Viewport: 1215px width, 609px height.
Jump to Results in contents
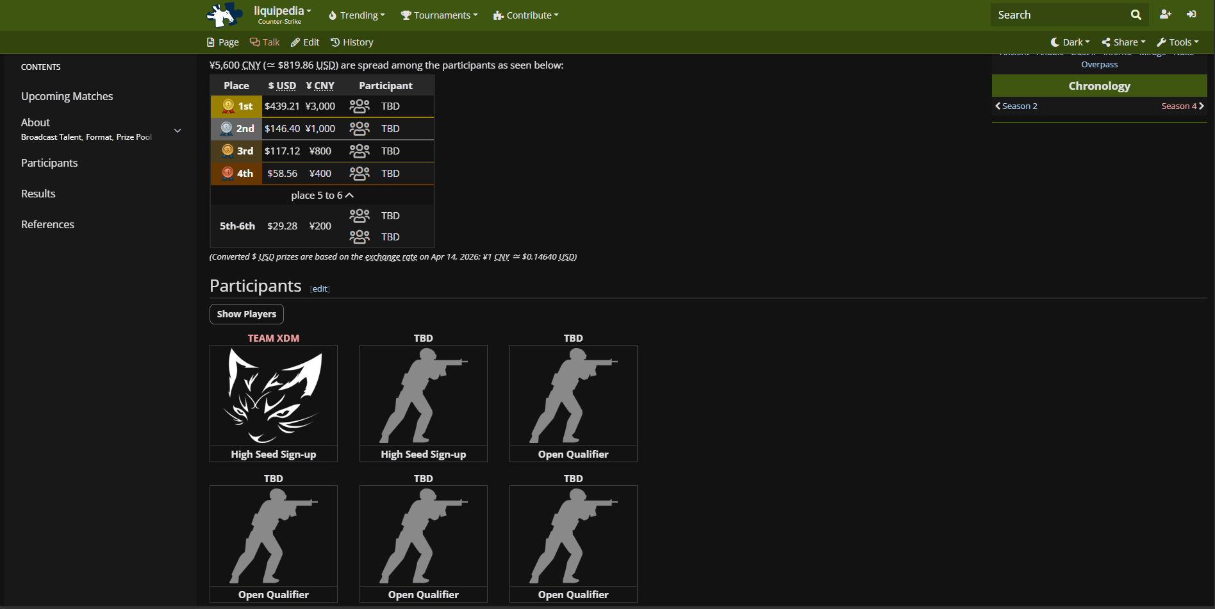tap(38, 194)
